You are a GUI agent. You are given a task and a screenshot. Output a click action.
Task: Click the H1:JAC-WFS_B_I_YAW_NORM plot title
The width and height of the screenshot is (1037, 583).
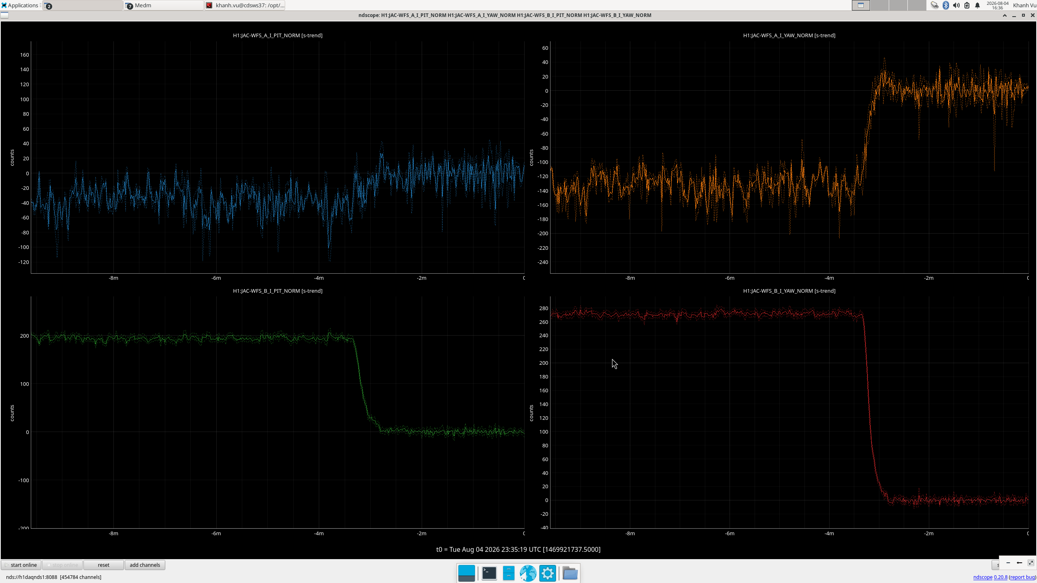(789, 291)
